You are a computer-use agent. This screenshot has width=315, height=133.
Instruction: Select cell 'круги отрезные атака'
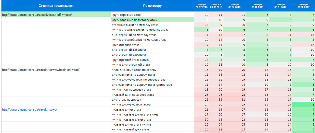152,15
